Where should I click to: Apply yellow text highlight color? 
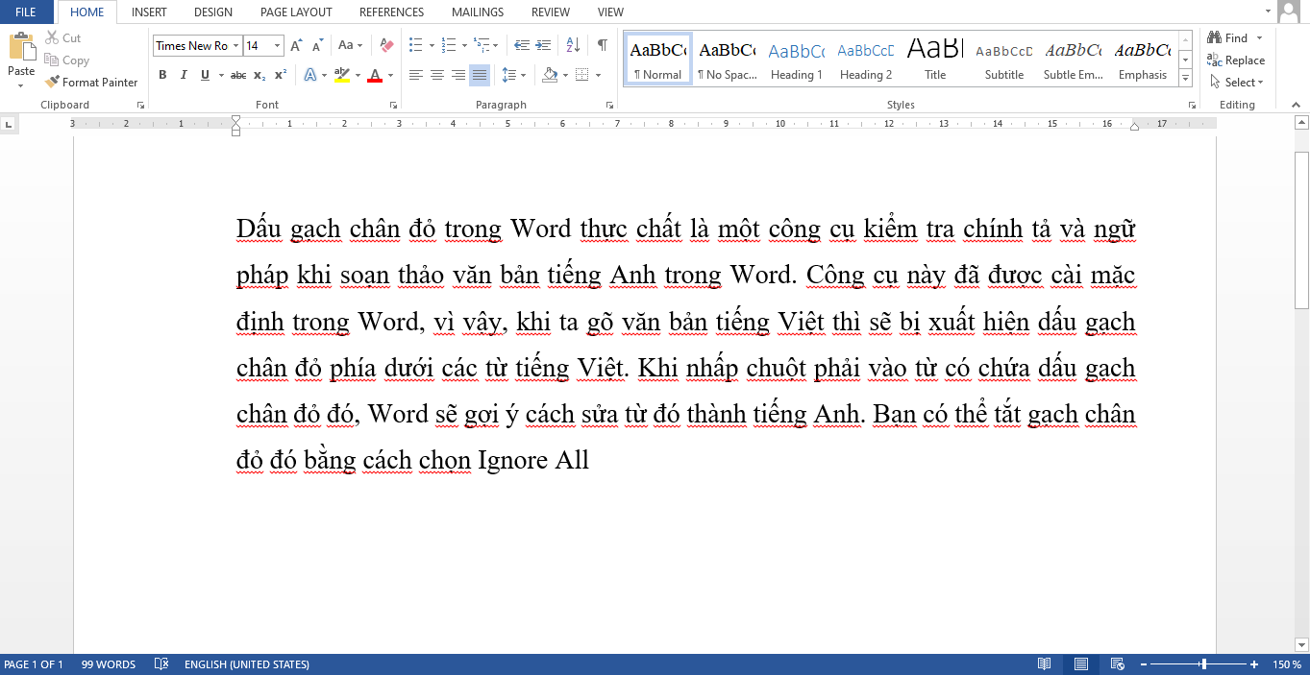(341, 75)
